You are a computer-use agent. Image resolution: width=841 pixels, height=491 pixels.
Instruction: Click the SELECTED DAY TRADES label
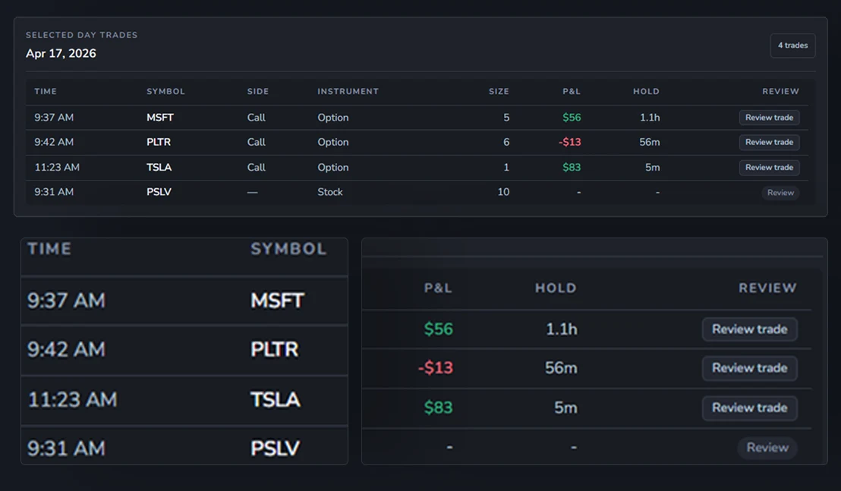click(x=81, y=35)
